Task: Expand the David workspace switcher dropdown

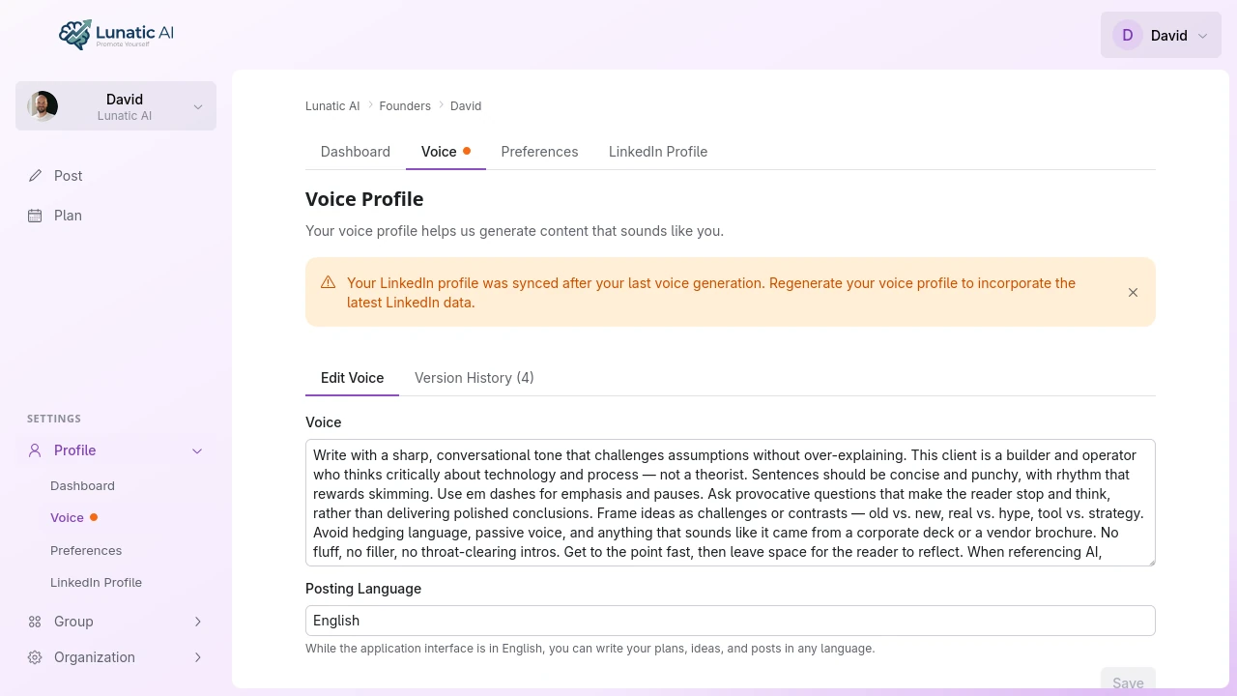Action: tap(116, 105)
